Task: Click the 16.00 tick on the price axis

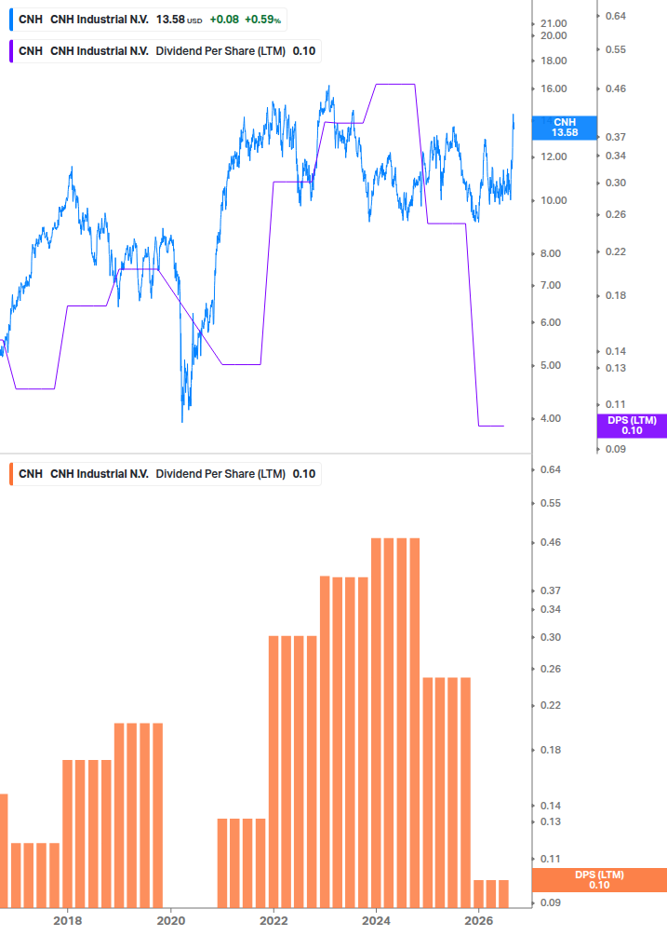Action: (x=554, y=89)
